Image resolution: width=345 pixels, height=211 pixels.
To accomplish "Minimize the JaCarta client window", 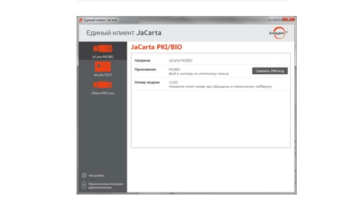I will pos(272,19).
